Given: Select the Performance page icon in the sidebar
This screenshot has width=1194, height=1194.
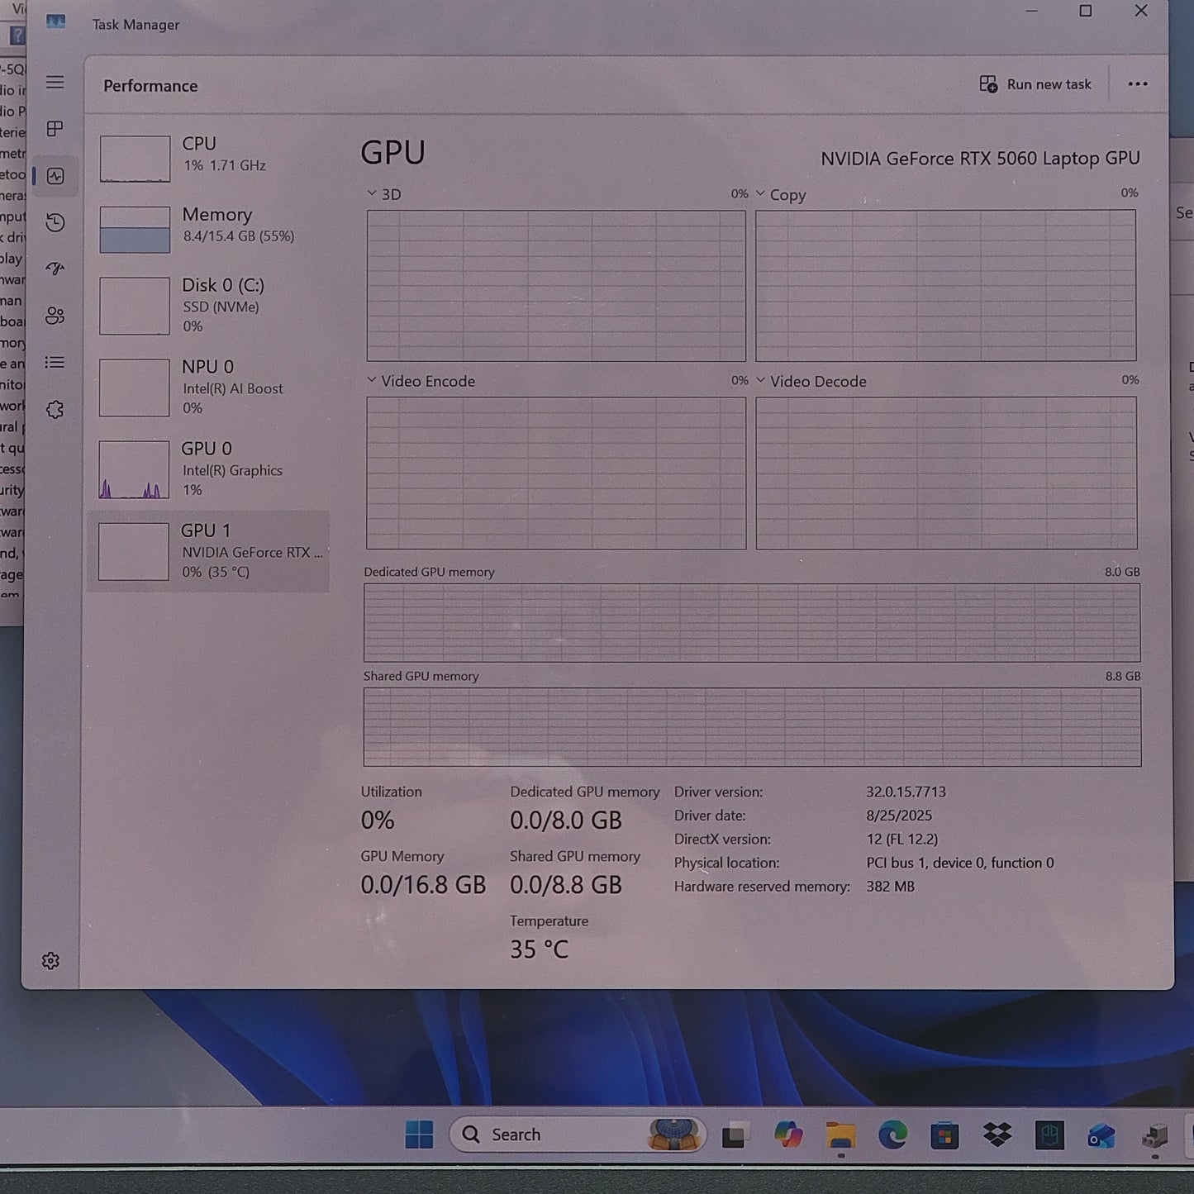Looking at the screenshot, I should pos(55,176).
